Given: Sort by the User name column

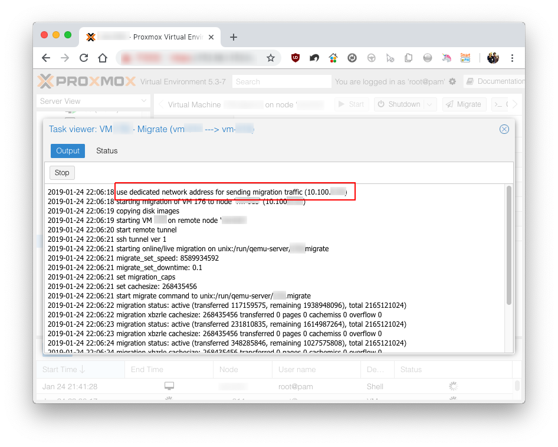Looking at the screenshot, I should pyautogui.click(x=316, y=369).
